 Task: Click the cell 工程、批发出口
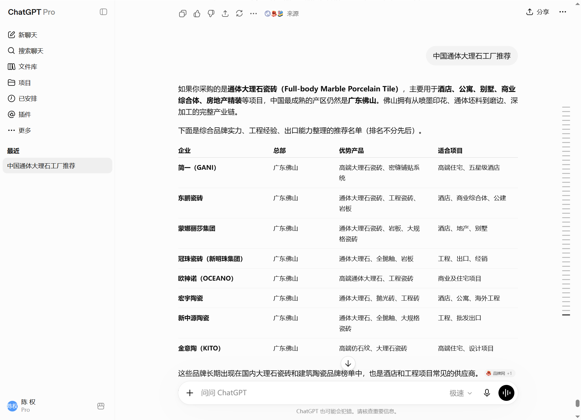[460, 318]
